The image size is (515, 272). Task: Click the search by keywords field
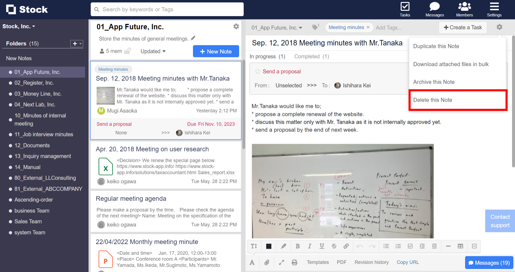(167, 9)
